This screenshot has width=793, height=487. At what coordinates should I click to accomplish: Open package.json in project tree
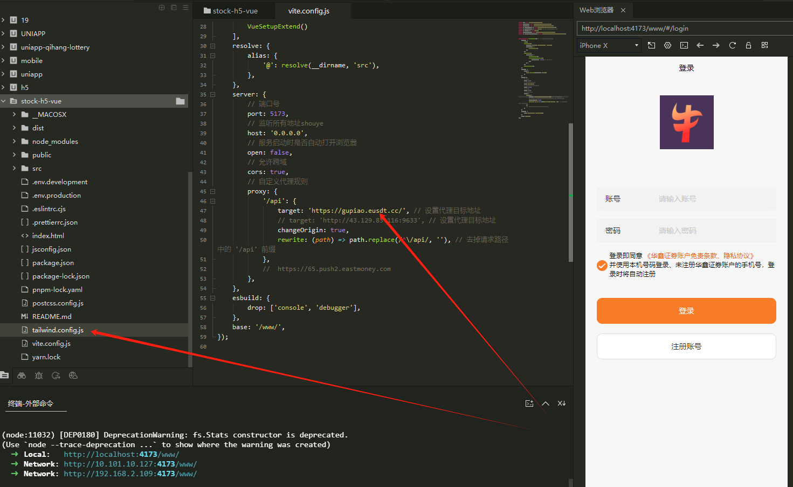(53, 262)
